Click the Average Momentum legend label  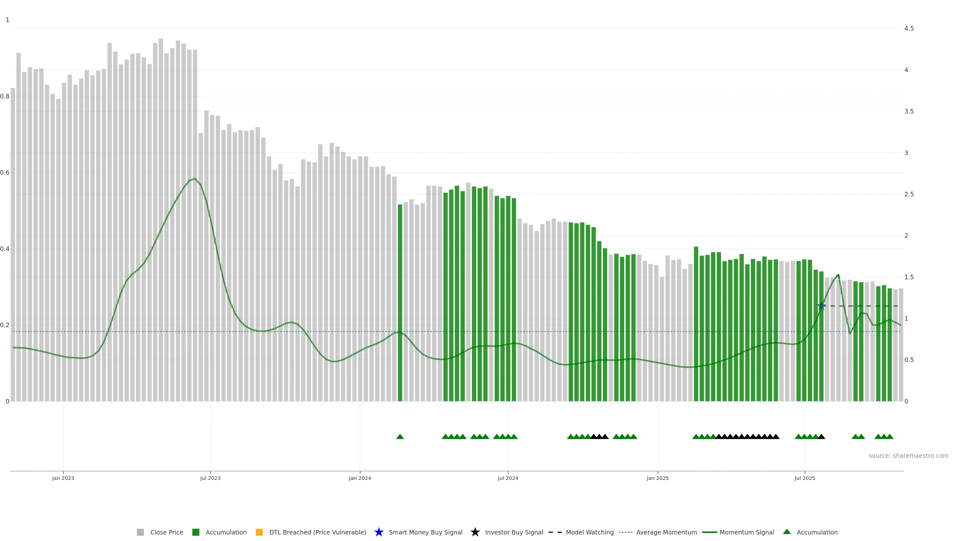666,532
